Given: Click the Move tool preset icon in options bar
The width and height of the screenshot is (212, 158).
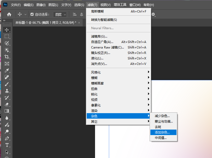Looking at the screenshot, I should [20, 14].
